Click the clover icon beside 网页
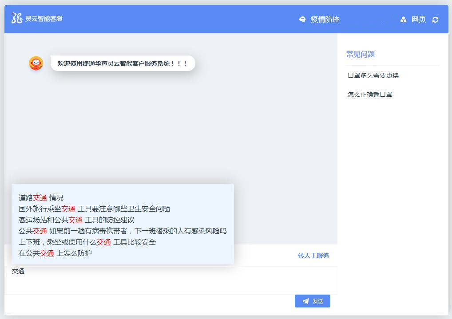The height and width of the screenshot is (319, 452). [x=403, y=20]
